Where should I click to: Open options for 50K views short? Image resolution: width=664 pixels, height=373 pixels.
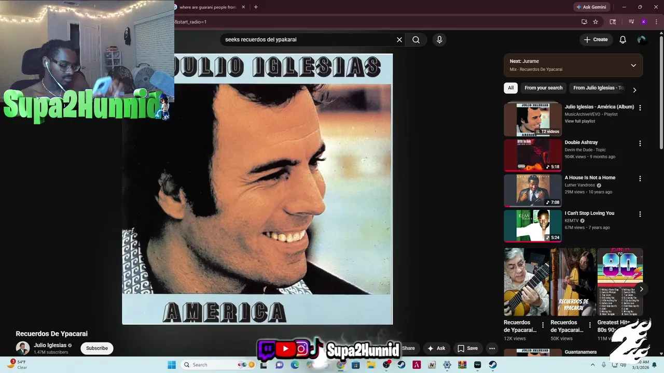pos(590,325)
